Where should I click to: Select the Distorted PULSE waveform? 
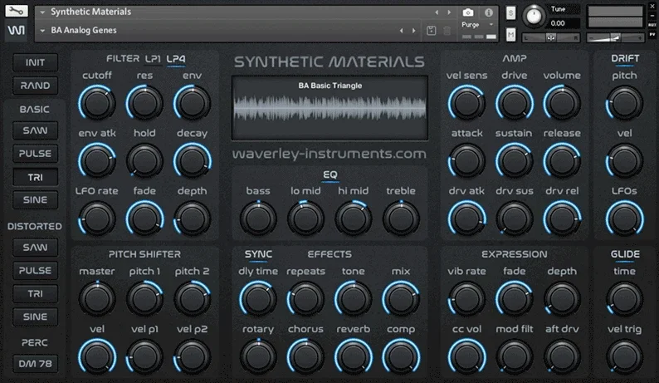click(x=35, y=271)
